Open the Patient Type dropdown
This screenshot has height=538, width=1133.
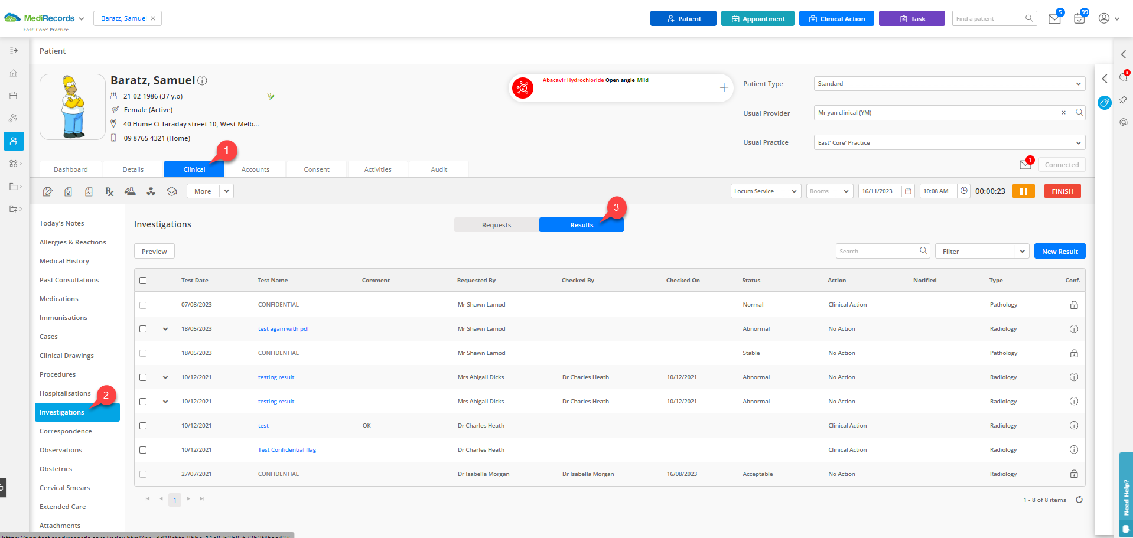point(1078,84)
